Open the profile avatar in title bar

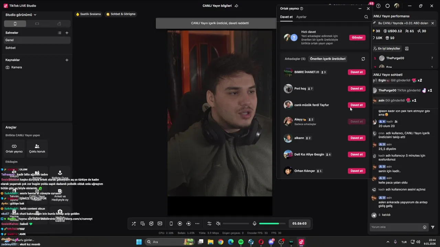(x=397, y=6)
